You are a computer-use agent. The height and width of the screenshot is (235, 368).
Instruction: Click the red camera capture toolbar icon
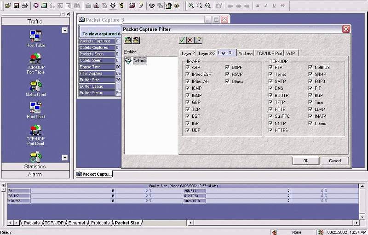point(97,6)
